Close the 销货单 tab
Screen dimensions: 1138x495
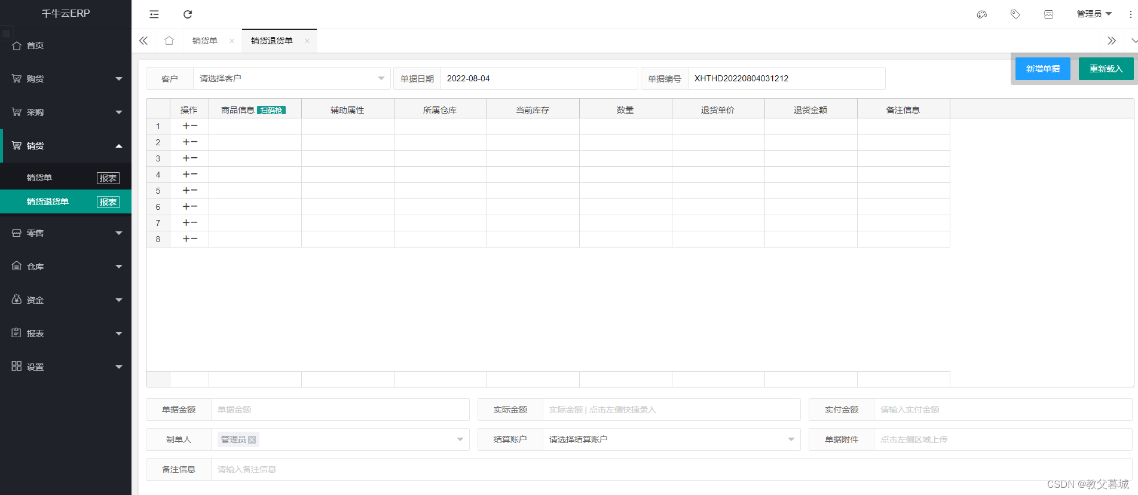[232, 41]
